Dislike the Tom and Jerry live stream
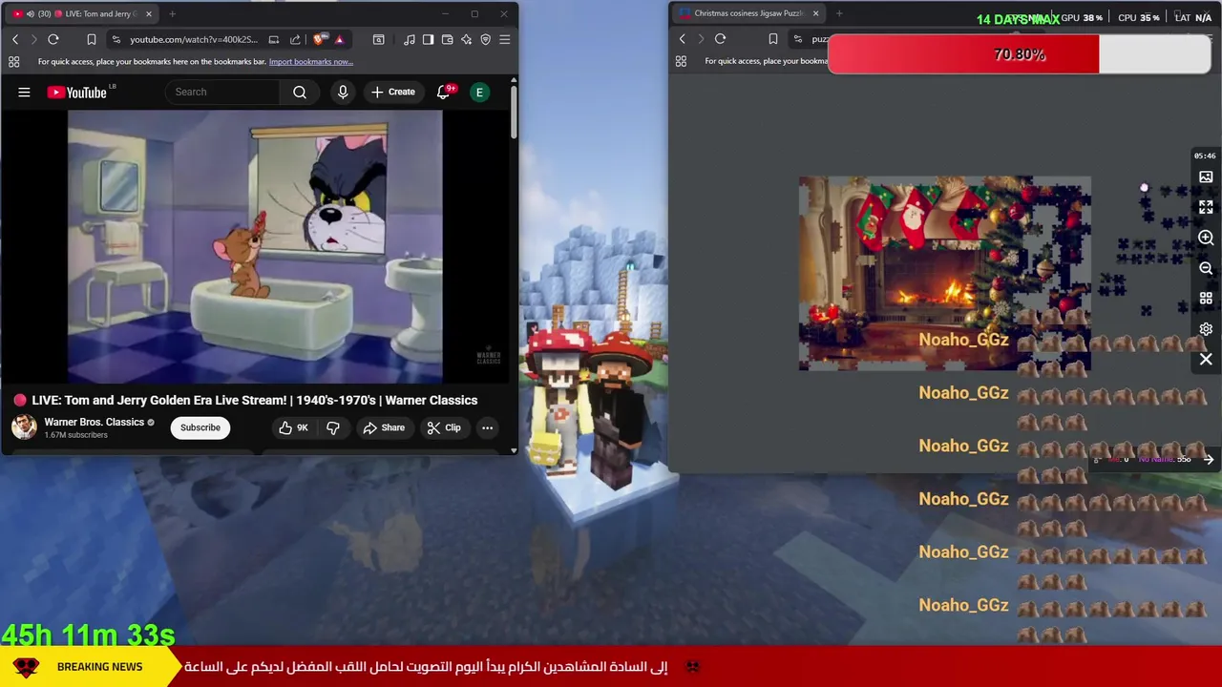The image size is (1222, 687). (333, 427)
